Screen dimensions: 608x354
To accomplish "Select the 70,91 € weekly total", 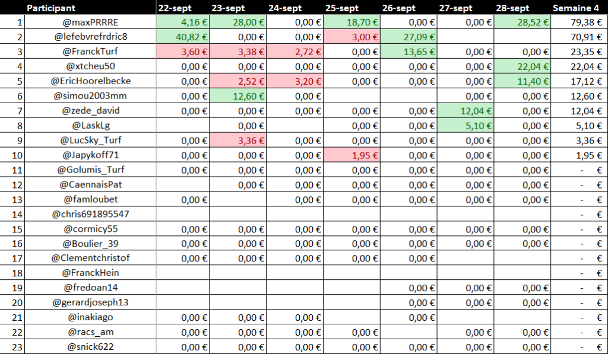I will click(579, 37).
